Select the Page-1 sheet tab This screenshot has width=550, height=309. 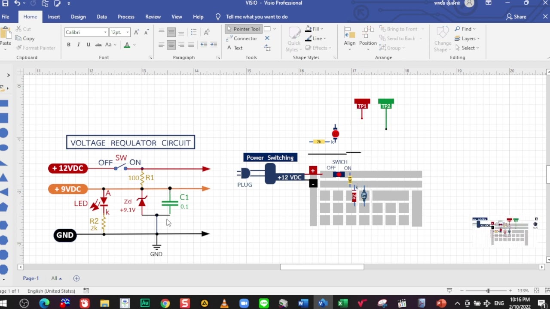click(31, 278)
